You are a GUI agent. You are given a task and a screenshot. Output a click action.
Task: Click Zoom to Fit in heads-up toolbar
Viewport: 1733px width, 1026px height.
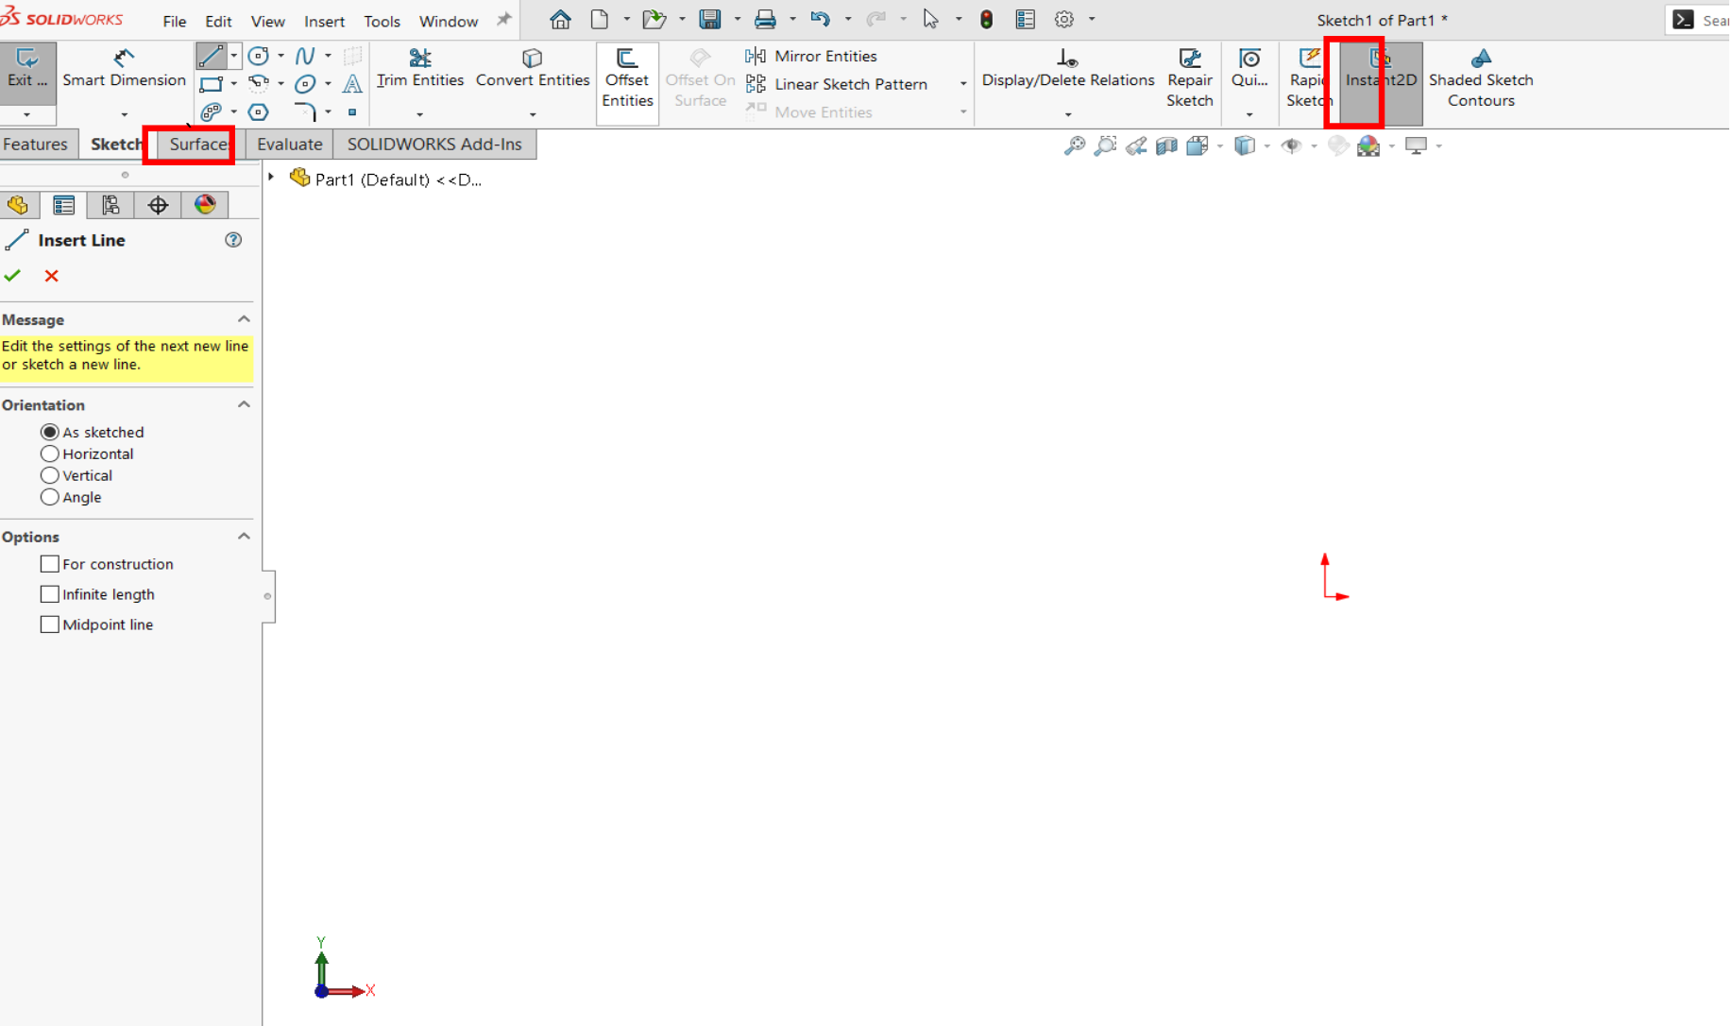[x=1075, y=145]
